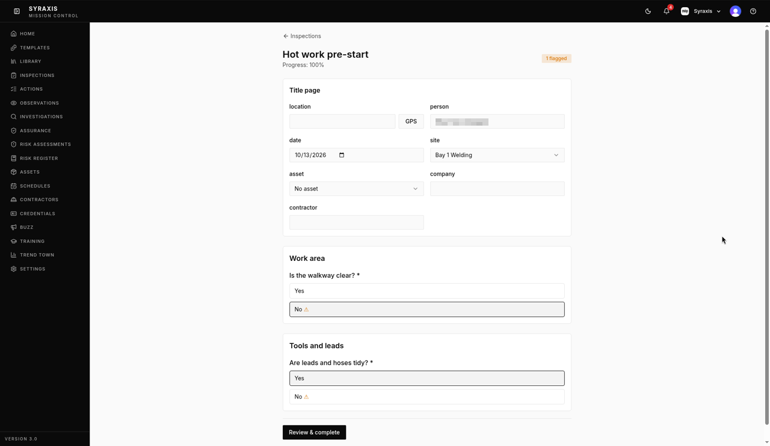Open Contractors in the sidebar

tap(39, 200)
